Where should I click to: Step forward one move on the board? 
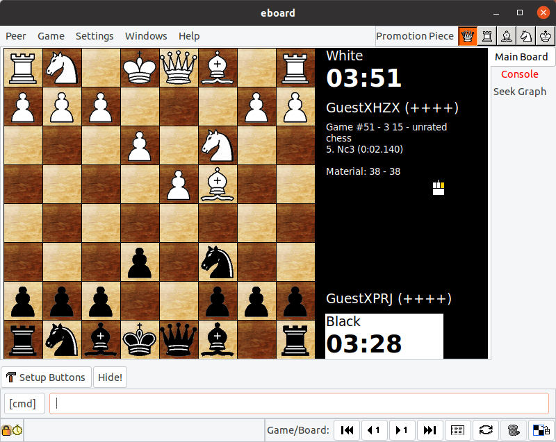point(402,430)
